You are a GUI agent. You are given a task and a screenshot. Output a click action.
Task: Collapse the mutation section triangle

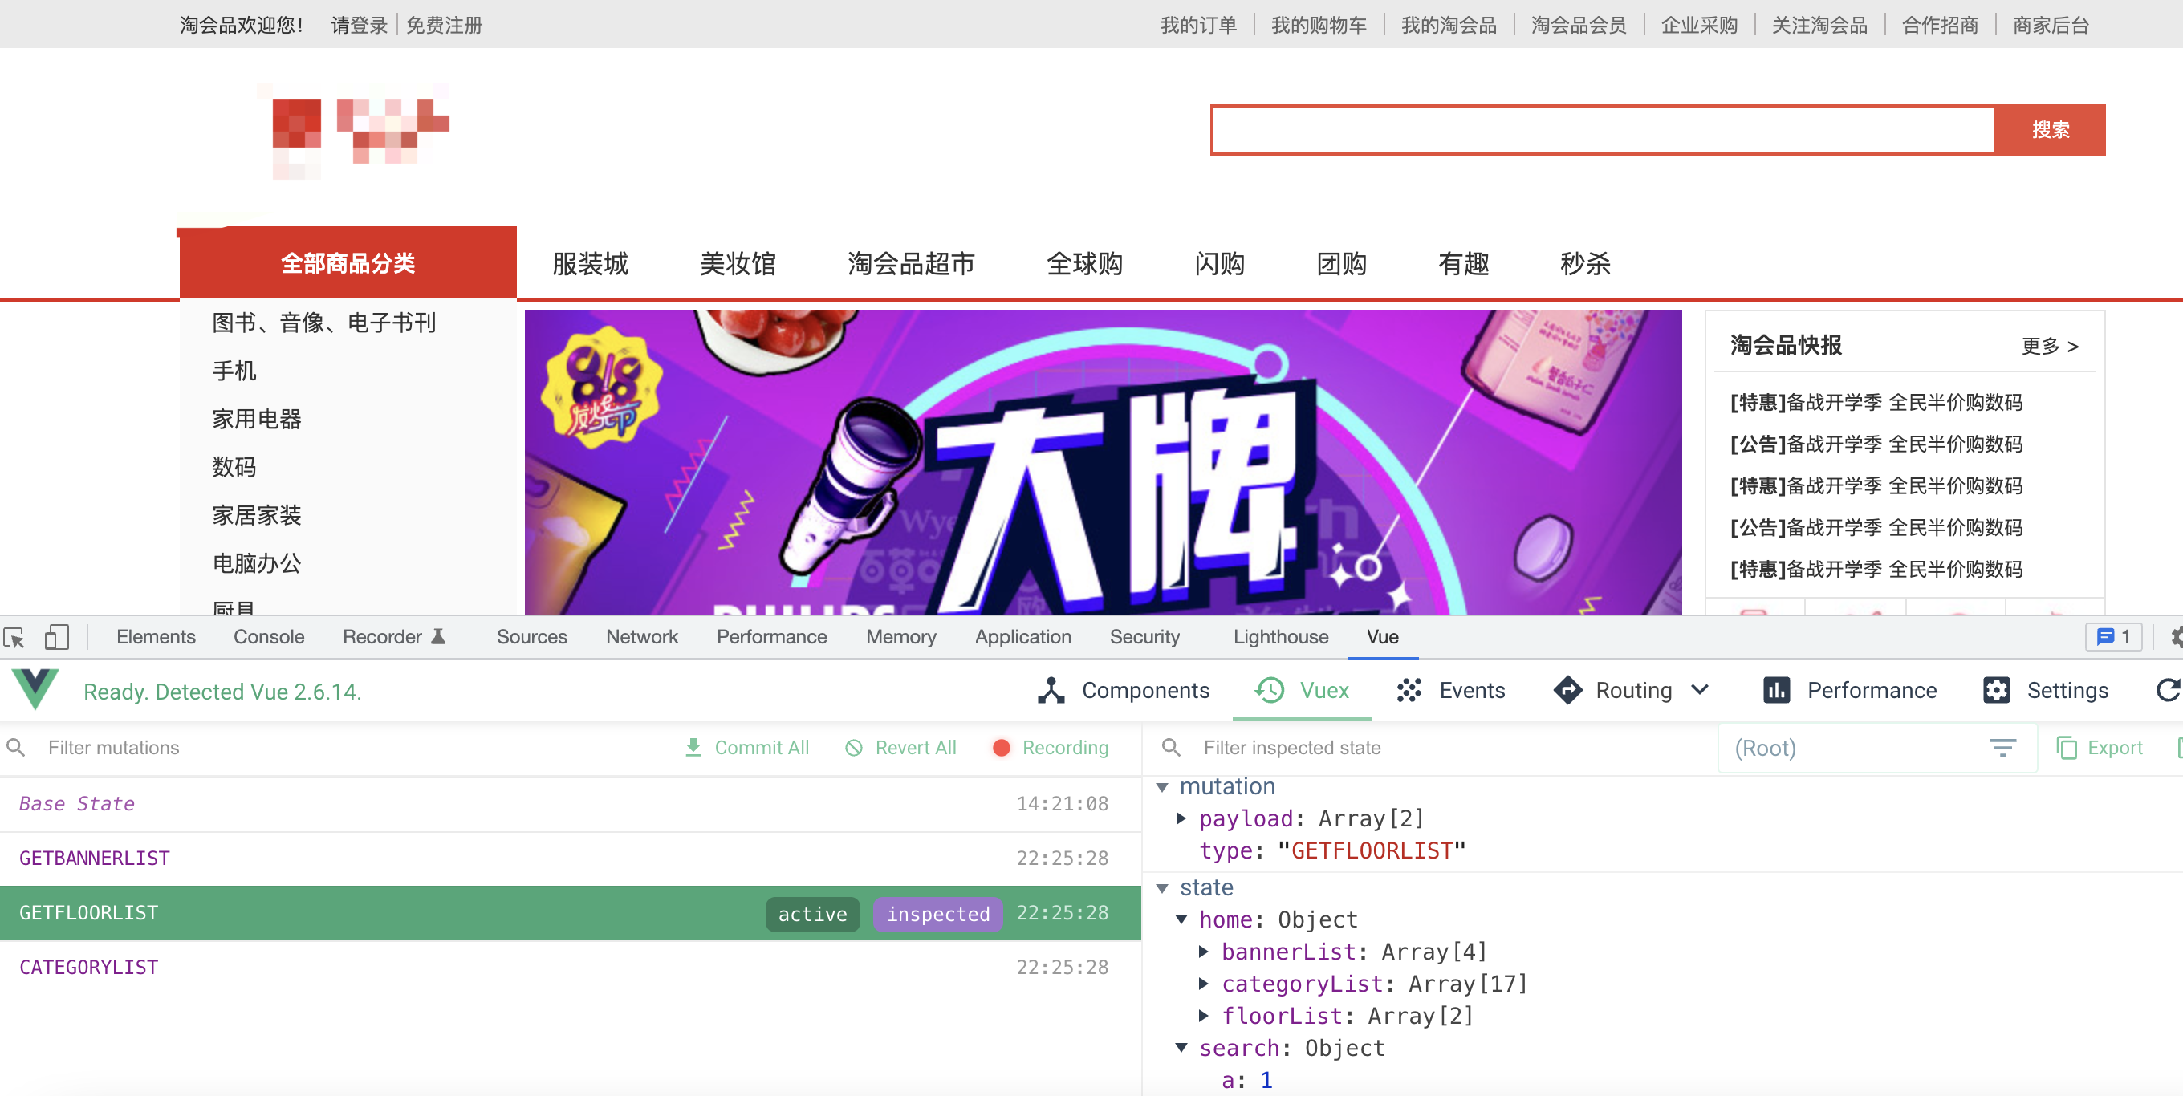click(1162, 787)
